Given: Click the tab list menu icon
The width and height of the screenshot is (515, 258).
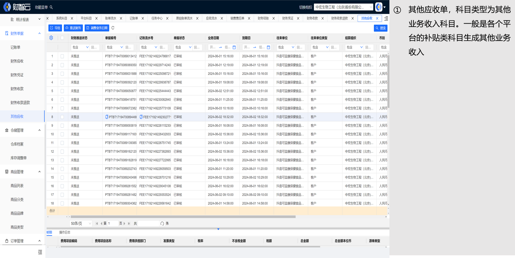Looking at the screenshot, I should 386,19.
